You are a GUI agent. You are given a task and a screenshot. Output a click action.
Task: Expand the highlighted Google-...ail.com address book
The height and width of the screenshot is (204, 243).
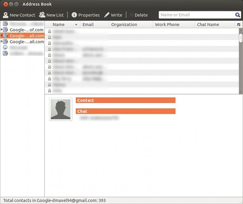click(x=1, y=35)
